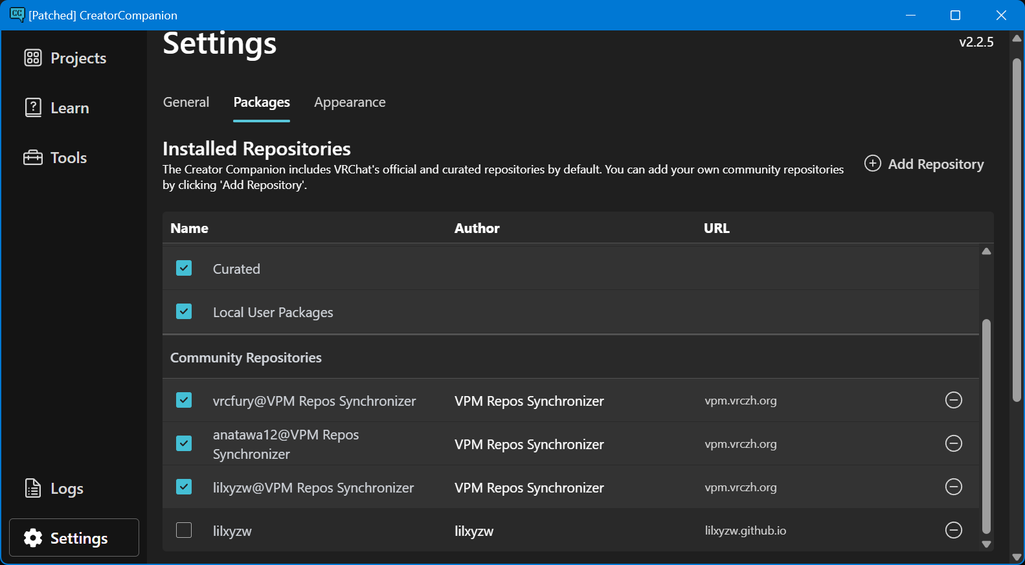Click the Author column header

pyautogui.click(x=477, y=228)
